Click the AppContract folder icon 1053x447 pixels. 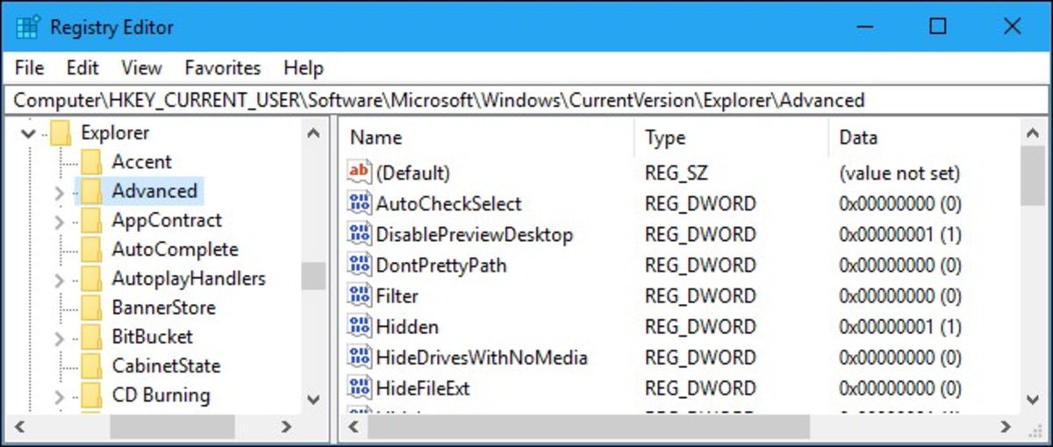click(x=91, y=221)
